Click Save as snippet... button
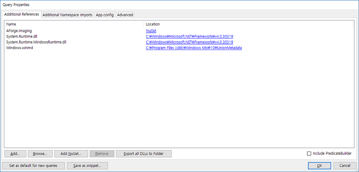This screenshot has height=172, width=359. [87, 166]
